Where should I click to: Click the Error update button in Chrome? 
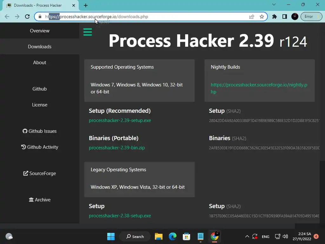coord(311,17)
